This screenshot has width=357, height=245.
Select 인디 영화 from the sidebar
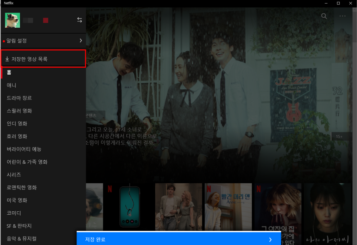(17, 123)
